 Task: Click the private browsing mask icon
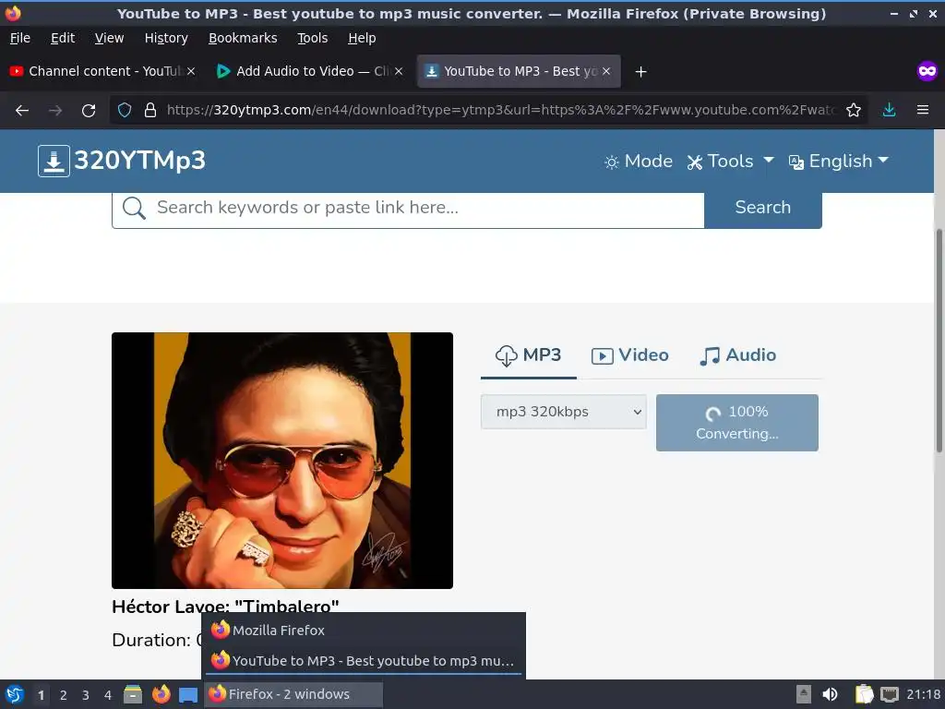coord(927,71)
